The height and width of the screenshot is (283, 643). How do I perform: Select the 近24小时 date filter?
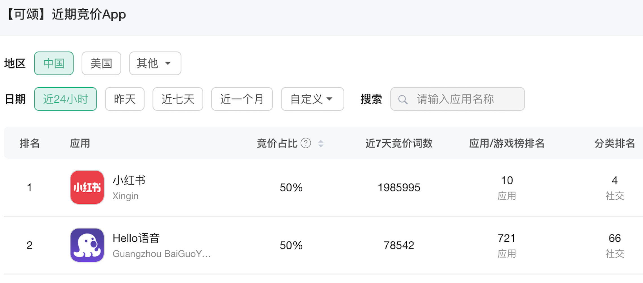[65, 99]
